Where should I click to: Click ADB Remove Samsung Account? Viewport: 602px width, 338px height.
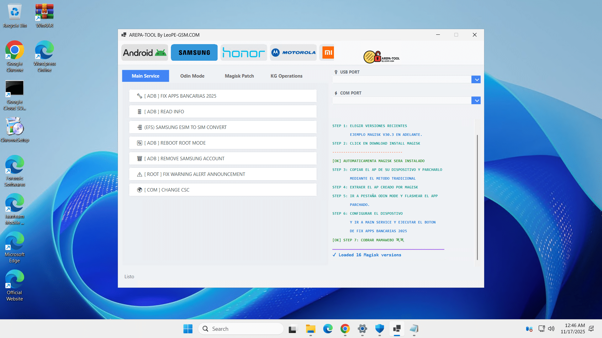click(223, 159)
